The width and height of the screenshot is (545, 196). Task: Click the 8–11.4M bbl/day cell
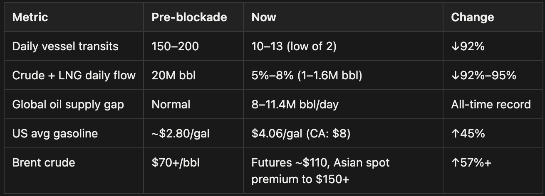295,104
